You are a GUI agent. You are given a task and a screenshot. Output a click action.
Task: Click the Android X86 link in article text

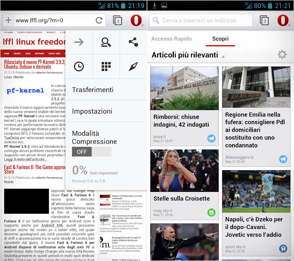coord(52,225)
